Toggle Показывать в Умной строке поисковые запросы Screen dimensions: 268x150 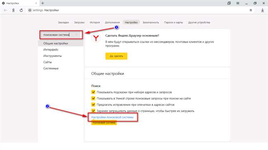tap(93, 98)
